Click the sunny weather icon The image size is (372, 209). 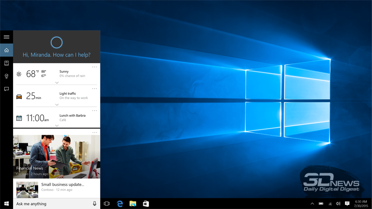pos(19,74)
